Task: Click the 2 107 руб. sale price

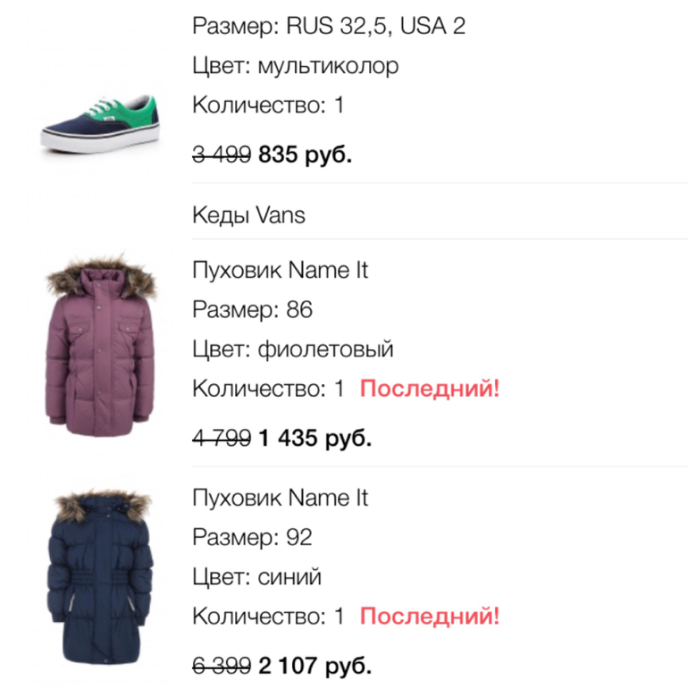Action: (315, 666)
